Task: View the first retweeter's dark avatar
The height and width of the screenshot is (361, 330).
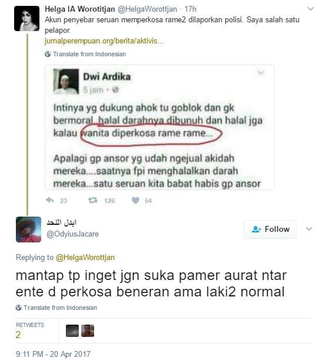Action: [x=72, y=331]
